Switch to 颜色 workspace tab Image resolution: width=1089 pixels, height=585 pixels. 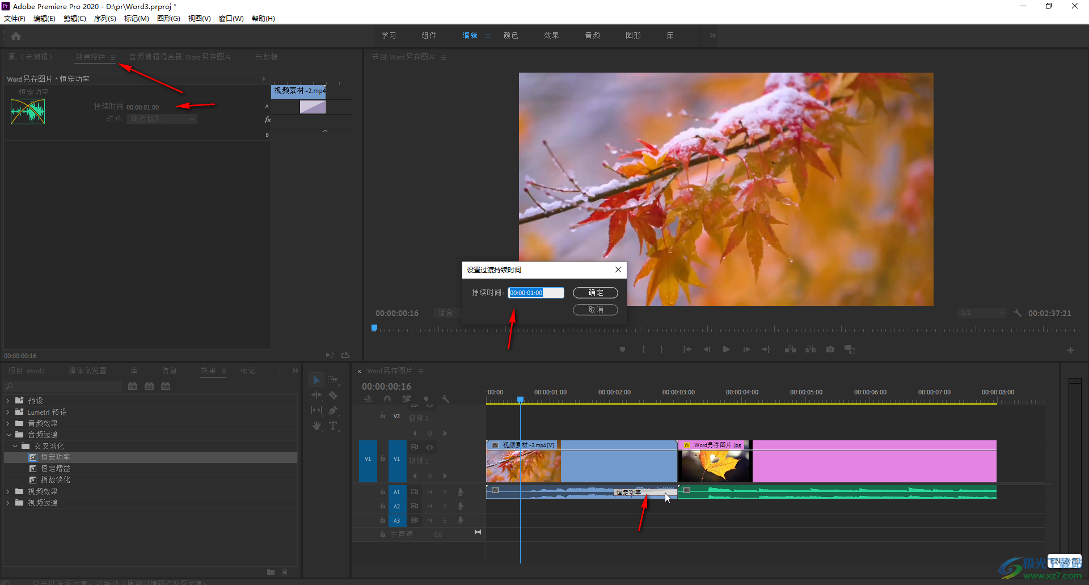(510, 35)
